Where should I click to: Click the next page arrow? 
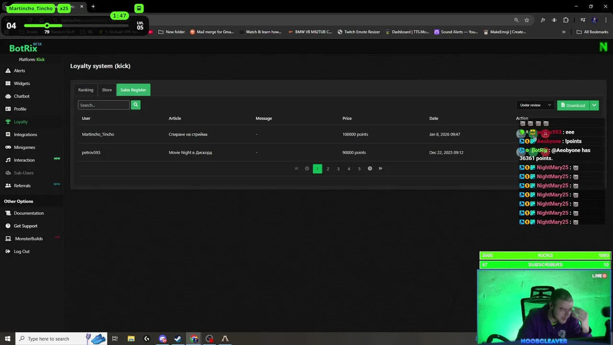(370, 169)
